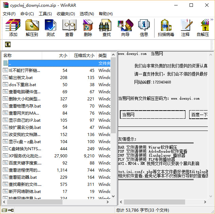Click the WinRAR title bar icon

(6, 5)
